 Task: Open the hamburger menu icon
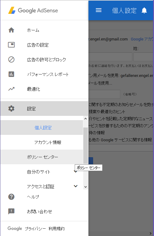pyautogui.click(x=99, y=10)
